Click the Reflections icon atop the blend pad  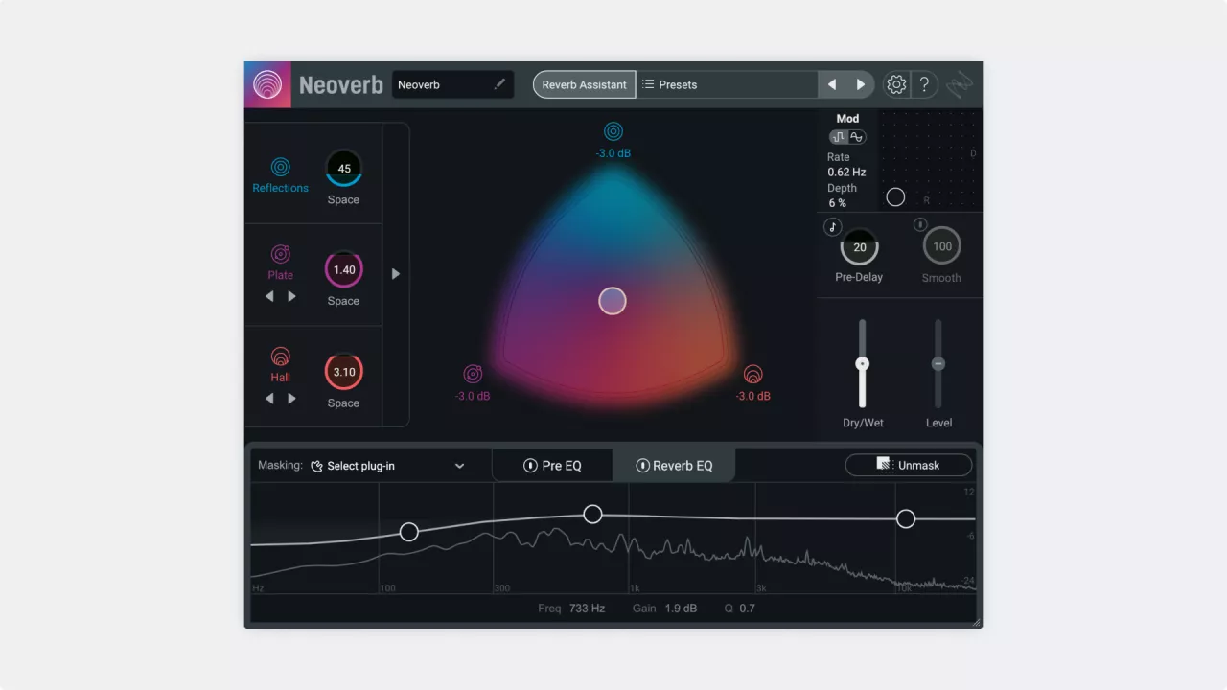[613, 131]
